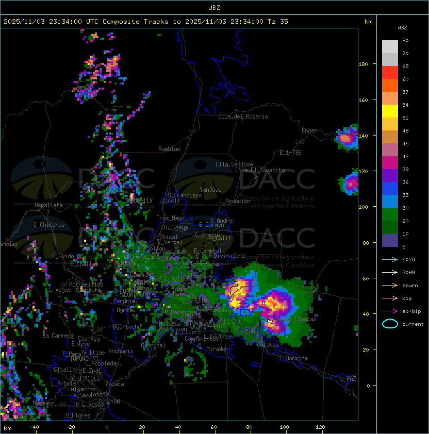Choose the bright yellow 51-54 dBZ swatch

pos(390,111)
